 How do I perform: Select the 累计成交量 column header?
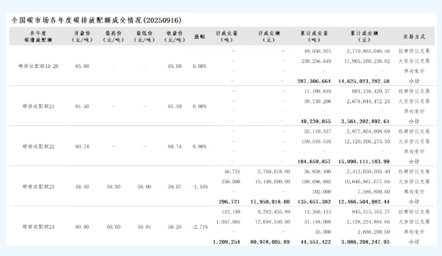[314, 37]
